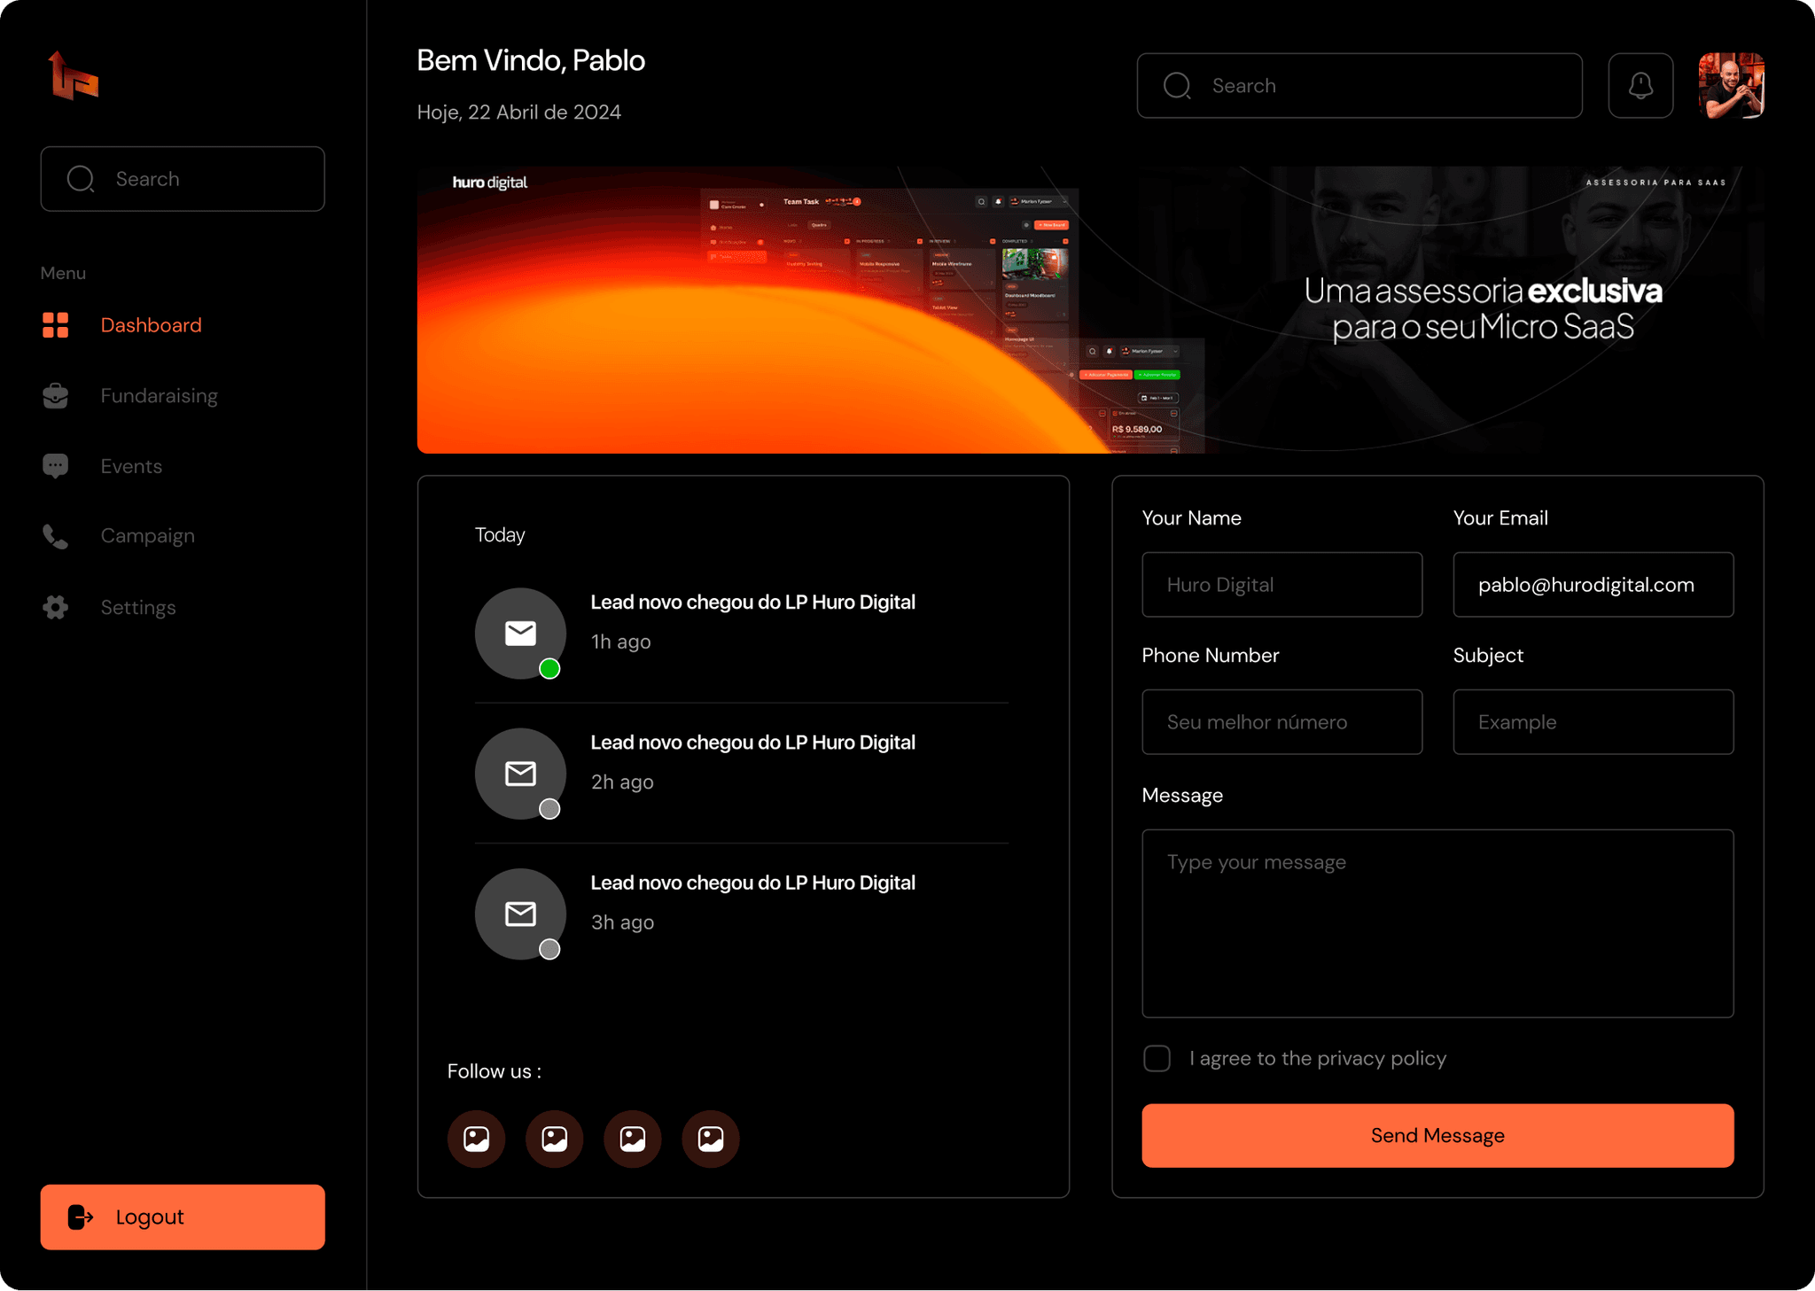This screenshot has width=1815, height=1291.
Task: Click the Your Email input field
Action: (1593, 585)
